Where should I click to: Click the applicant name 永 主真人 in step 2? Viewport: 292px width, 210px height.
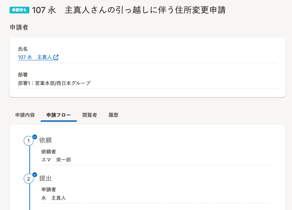(x=54, y=198)
